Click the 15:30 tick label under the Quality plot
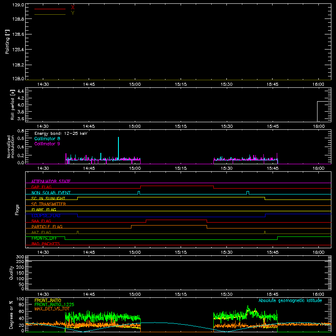The height and width of the screenshot is (336, 336). tap(226, 294)
